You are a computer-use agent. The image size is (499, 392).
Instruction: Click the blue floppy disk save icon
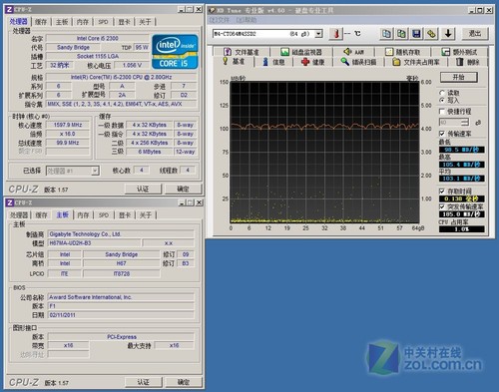416,34
